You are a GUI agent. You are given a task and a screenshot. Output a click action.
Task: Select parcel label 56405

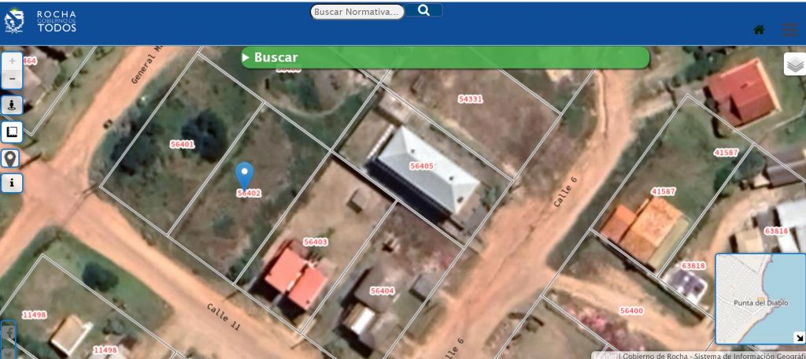pos(422,166)
